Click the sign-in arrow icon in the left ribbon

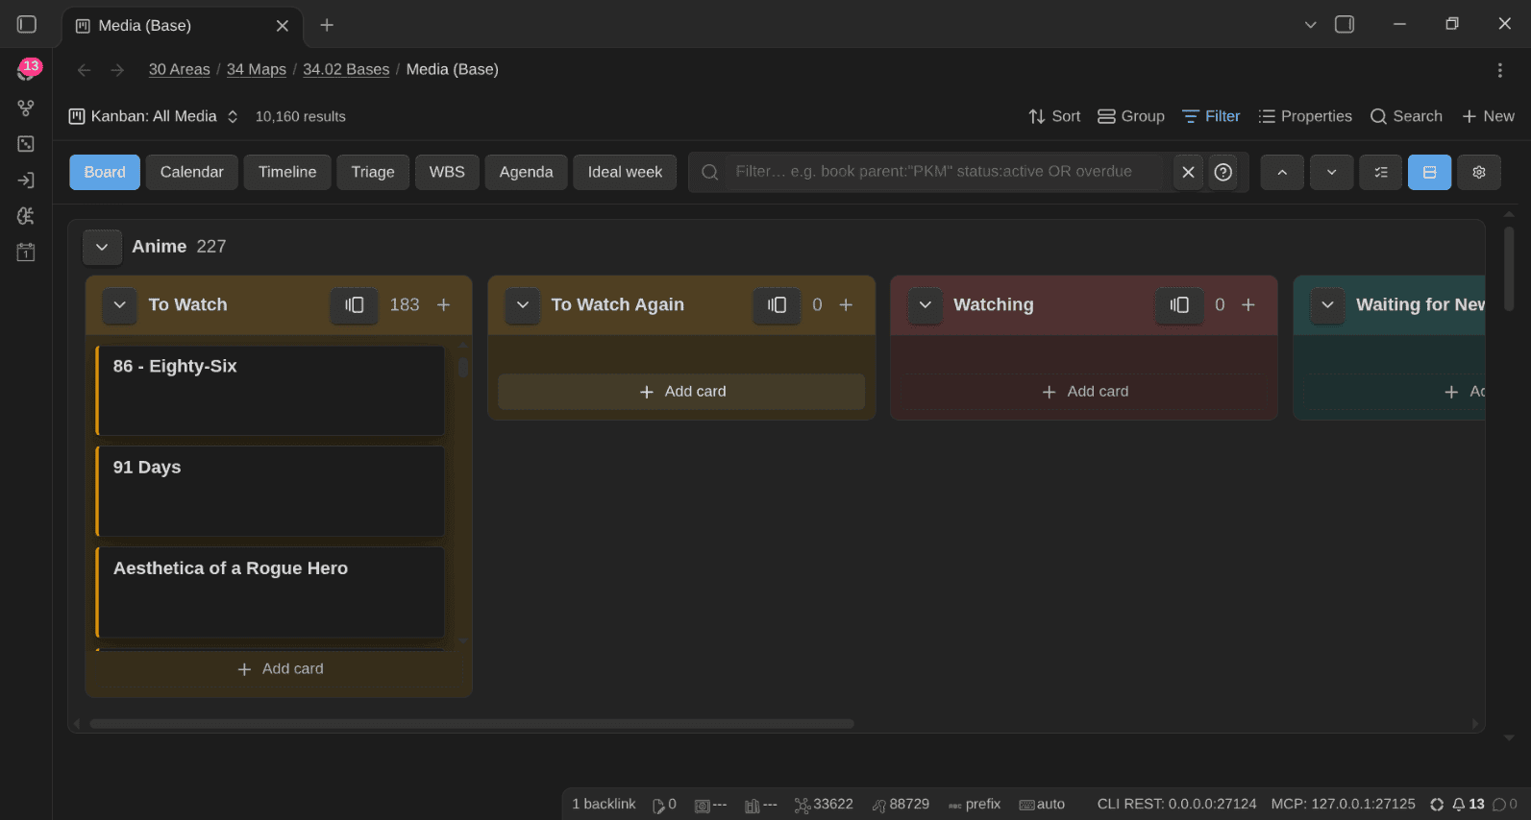click(x=26, y=181)
